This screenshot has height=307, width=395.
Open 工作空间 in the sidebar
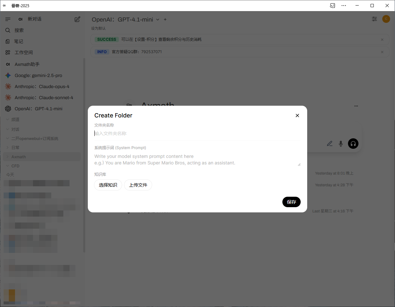(x=24, y=53)
